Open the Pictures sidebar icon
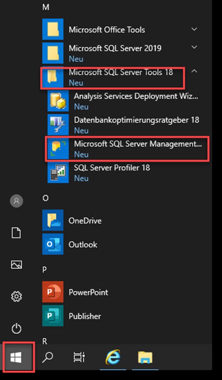222x380 pixels. click(x=17, y=264)
